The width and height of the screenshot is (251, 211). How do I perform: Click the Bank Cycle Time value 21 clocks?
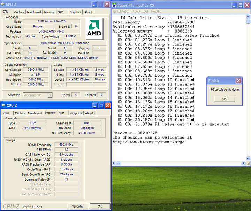(x=66, y=174)
